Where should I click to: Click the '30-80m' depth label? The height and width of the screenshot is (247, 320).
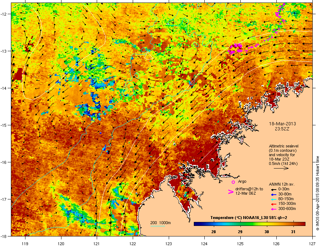click(x=285, y=194)
